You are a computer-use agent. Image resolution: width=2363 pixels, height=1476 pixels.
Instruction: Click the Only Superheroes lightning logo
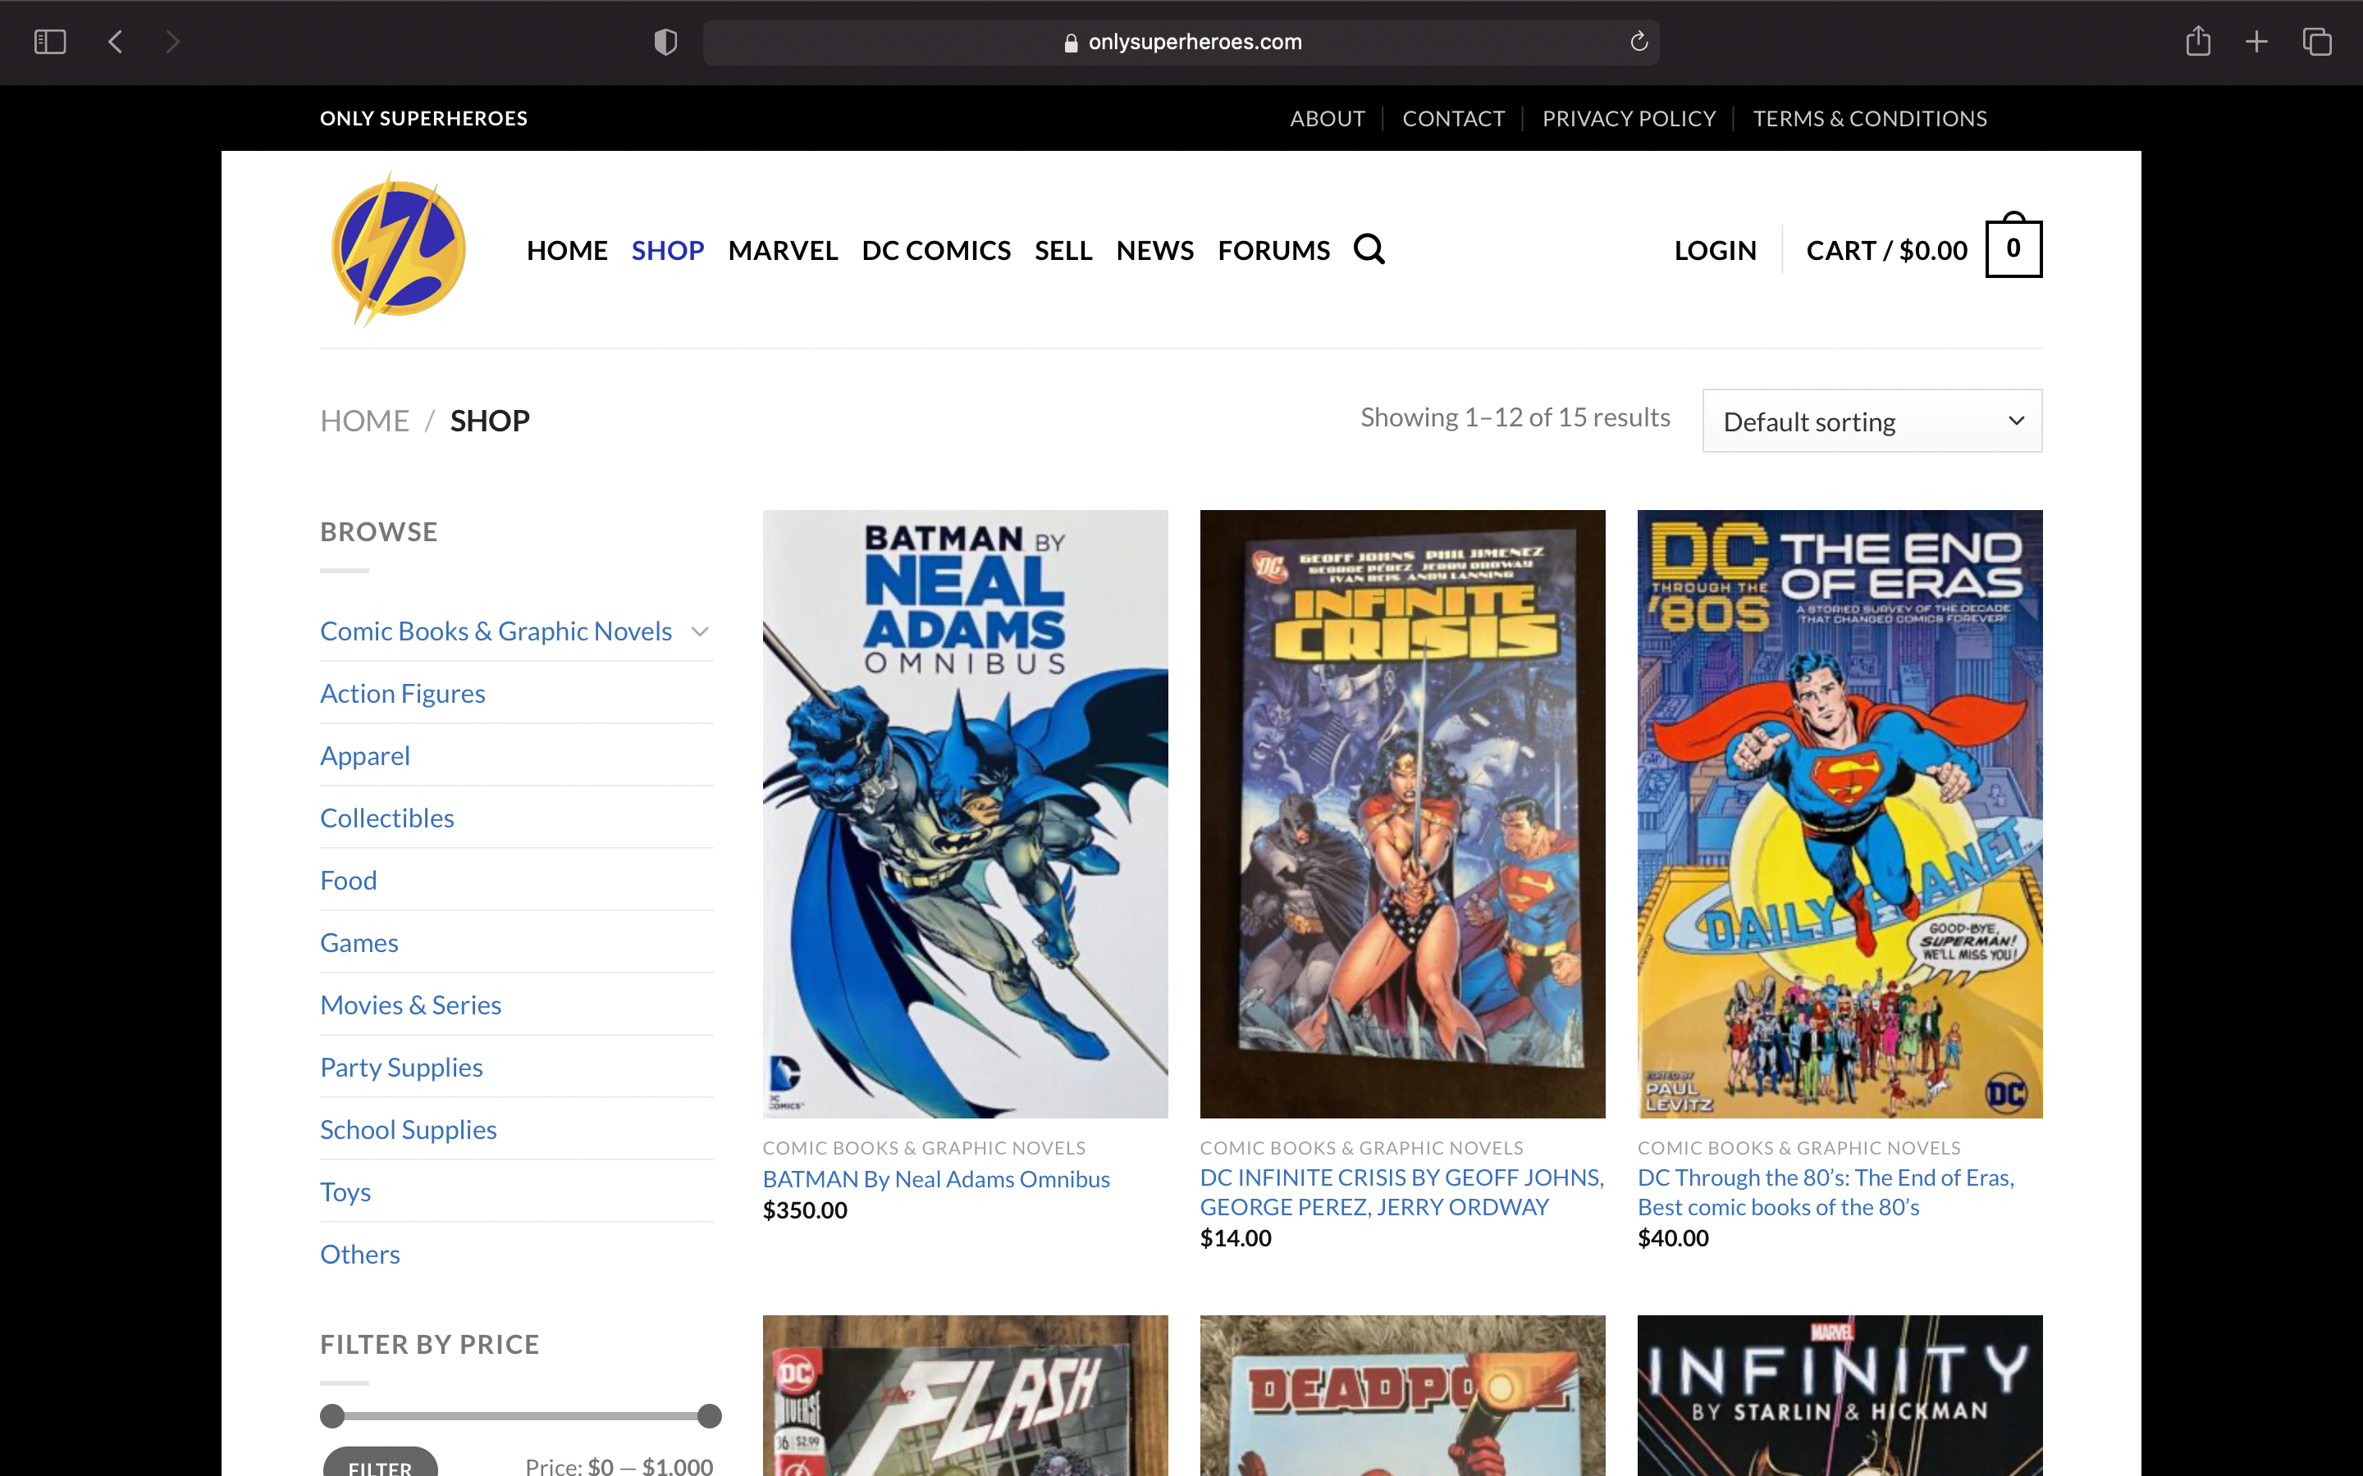399,250
